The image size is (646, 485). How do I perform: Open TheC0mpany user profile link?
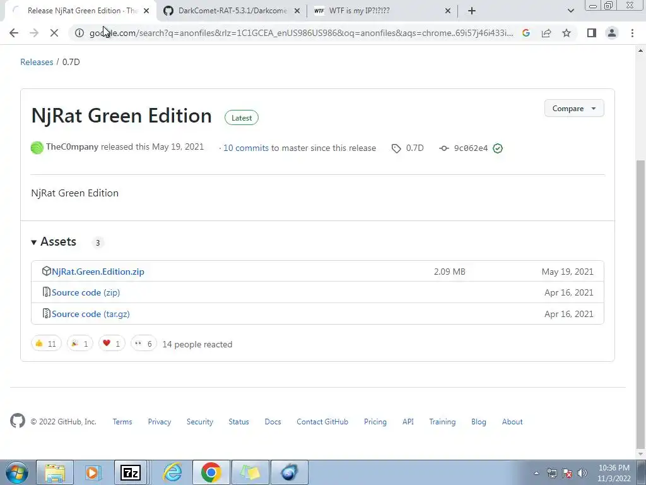[x=72, y=147]
